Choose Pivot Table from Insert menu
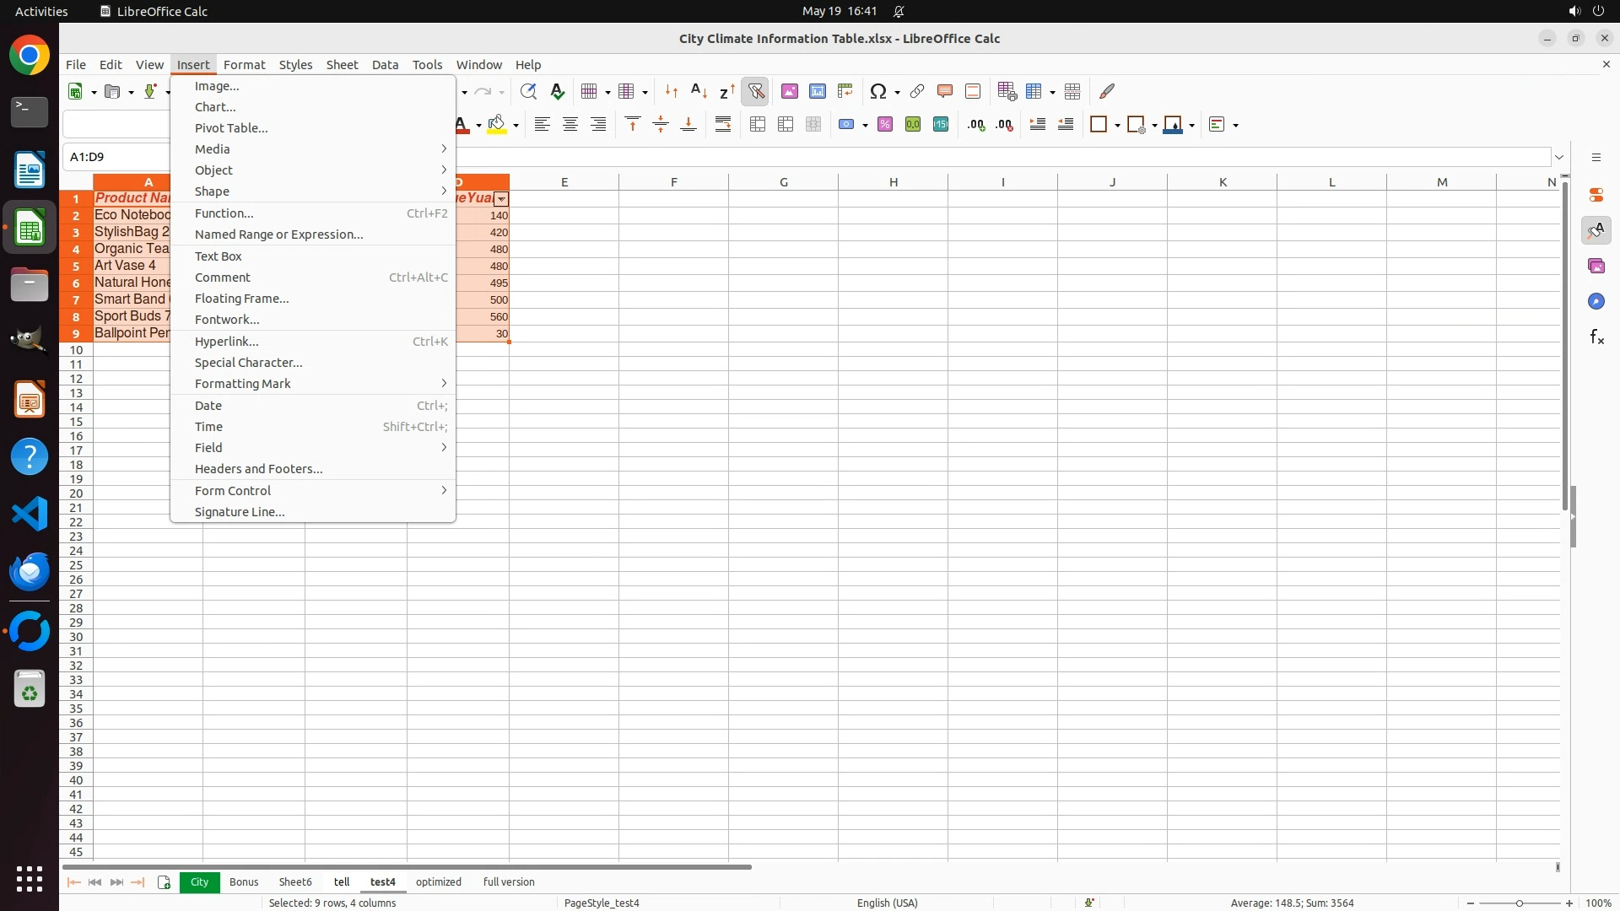The width and height of the screenshot is (1620, 911). [x=231, y=128]
